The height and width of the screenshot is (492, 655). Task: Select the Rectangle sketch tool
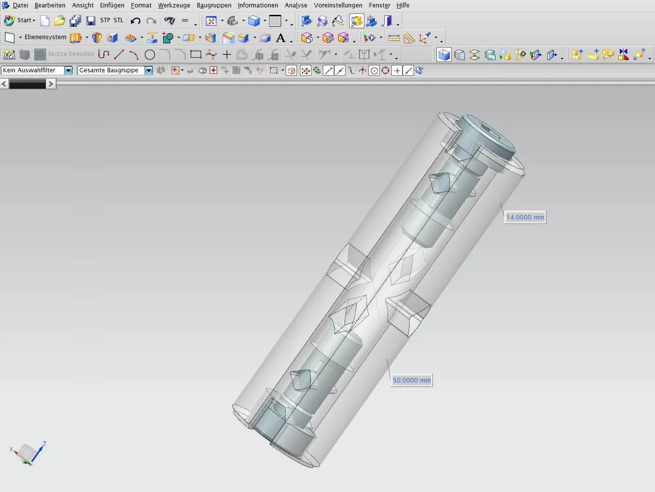coord(196,55)
